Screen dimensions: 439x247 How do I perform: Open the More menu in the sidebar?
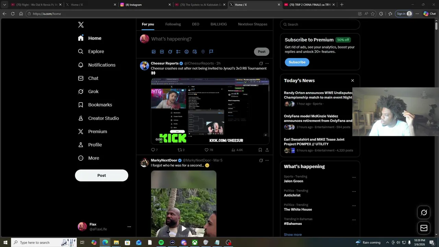[88, 158]
